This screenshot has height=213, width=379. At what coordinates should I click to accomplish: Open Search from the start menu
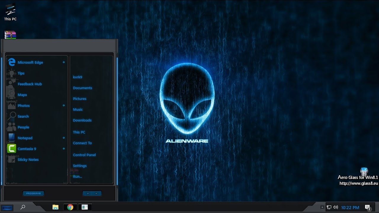point(37,116)
